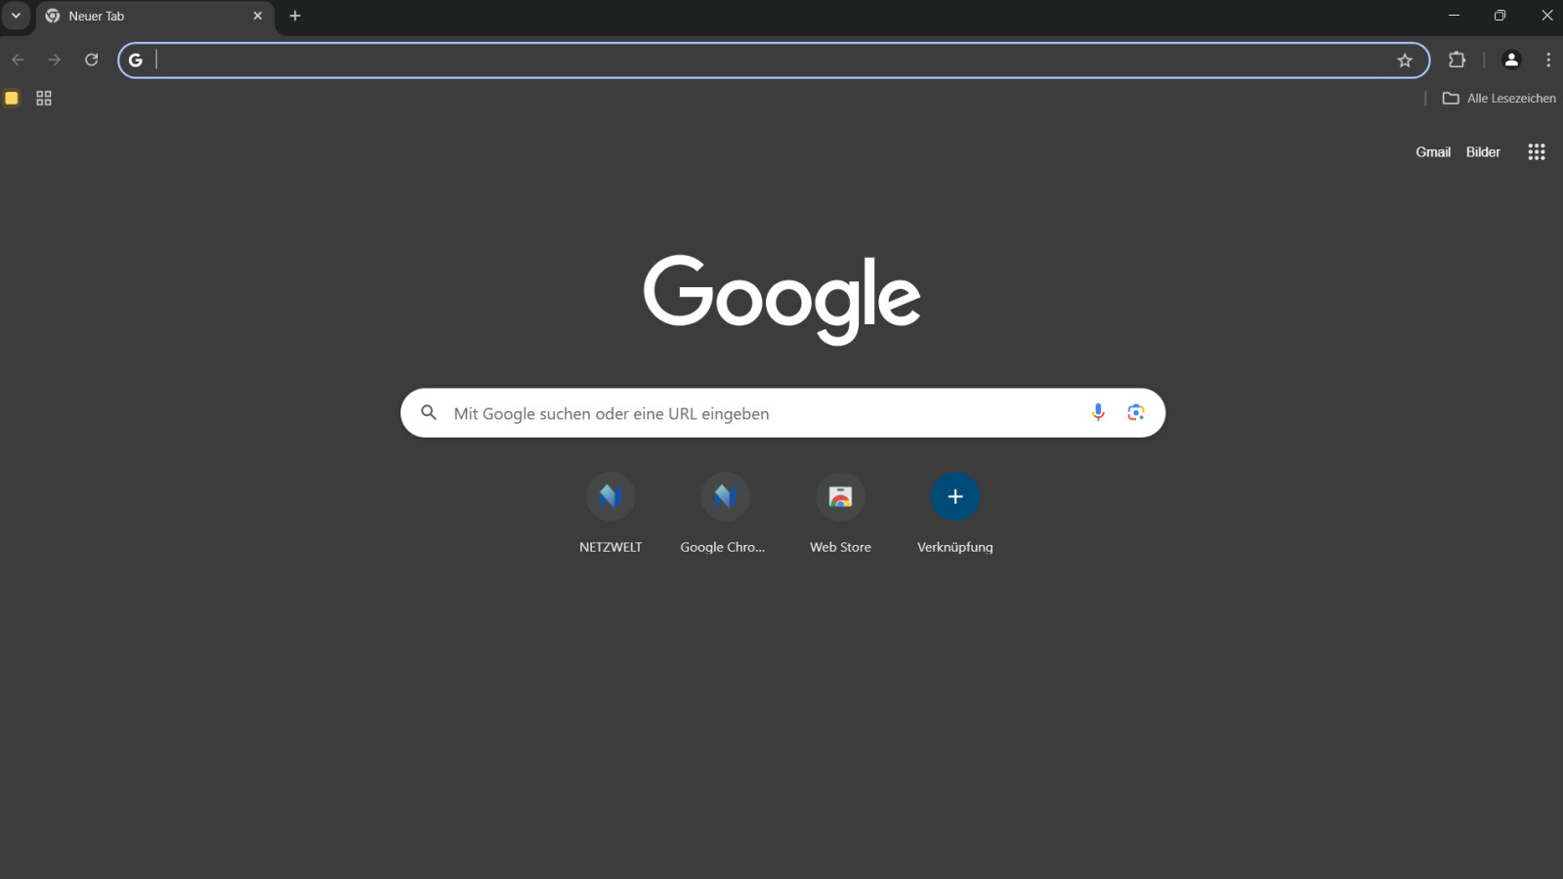Close the Neuer Tab tab

click(258, 16)
